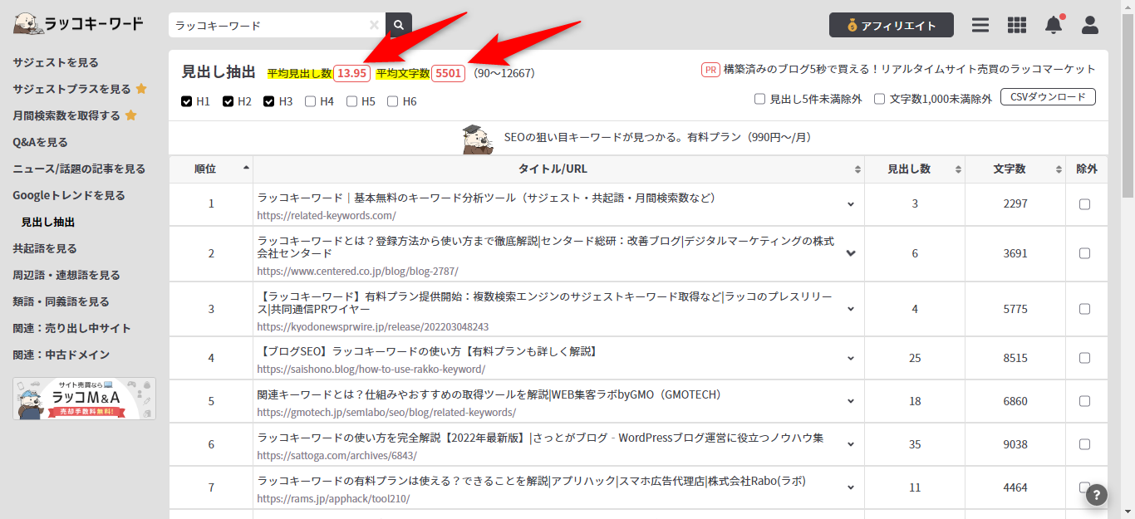The image size is (1135, 519).
Task: Enable the H6 checkbox
Action: click(393, 101)
